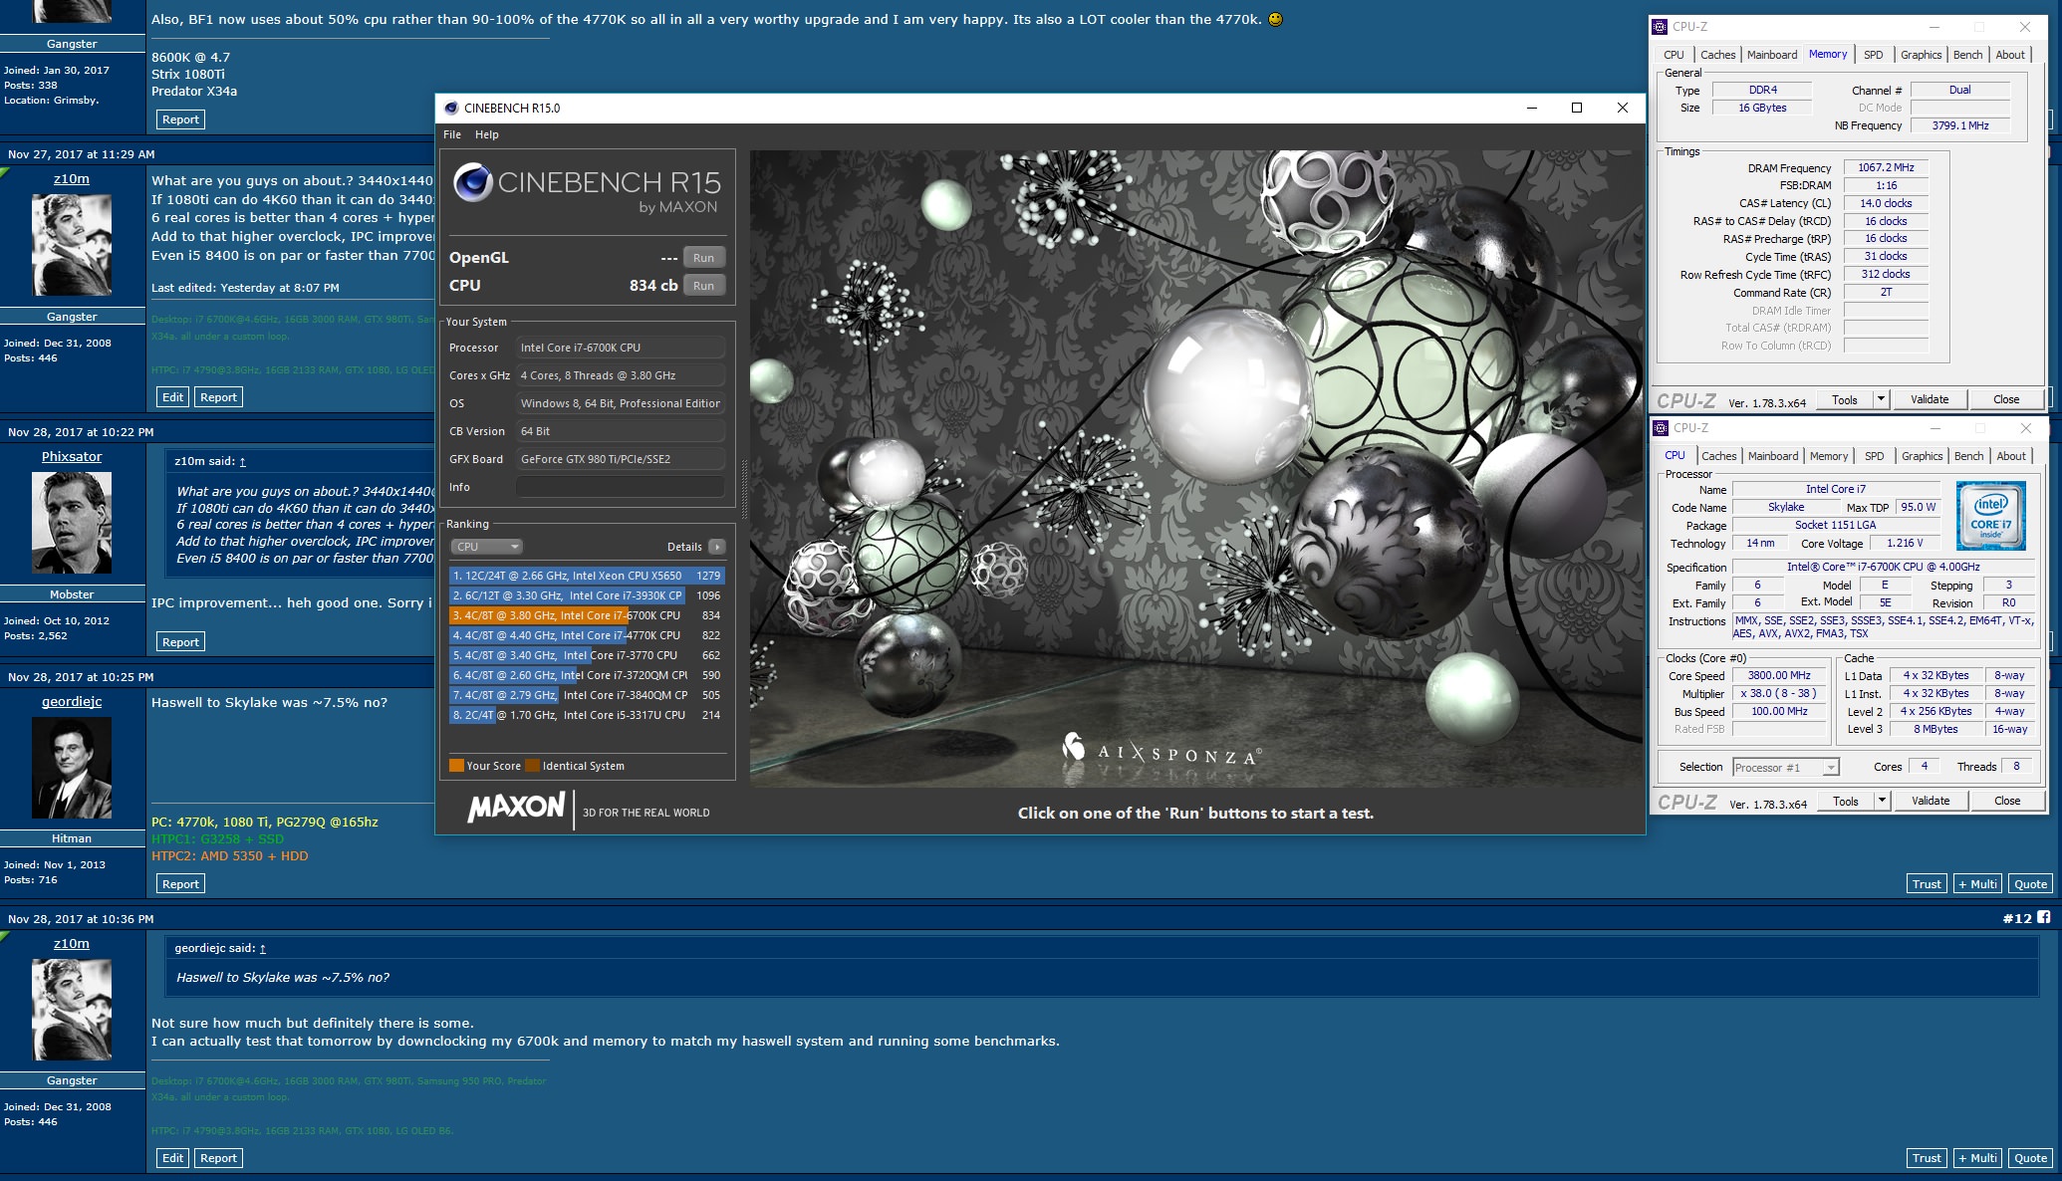This screenshot has height=1181, width=2062.
Task: Select ranking row Core i5-3317U 214
Action: point(587,715)
